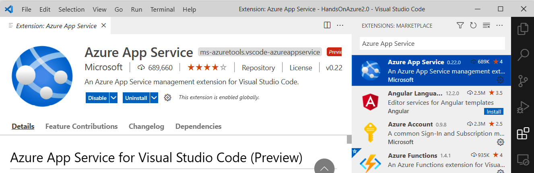The image size is (534, 173).
Task: Open the Selection menu
Action: tap(72, 9)
